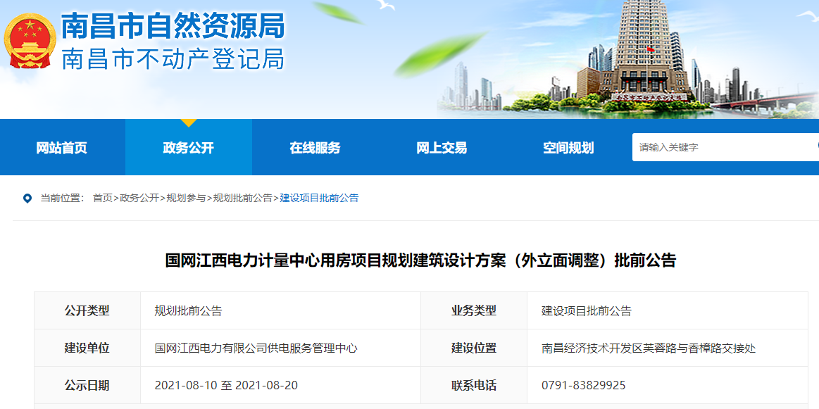Click the contact phone number 0791-83829925
The height and width of the screenshot is (409, 819).
coord(583,386)
